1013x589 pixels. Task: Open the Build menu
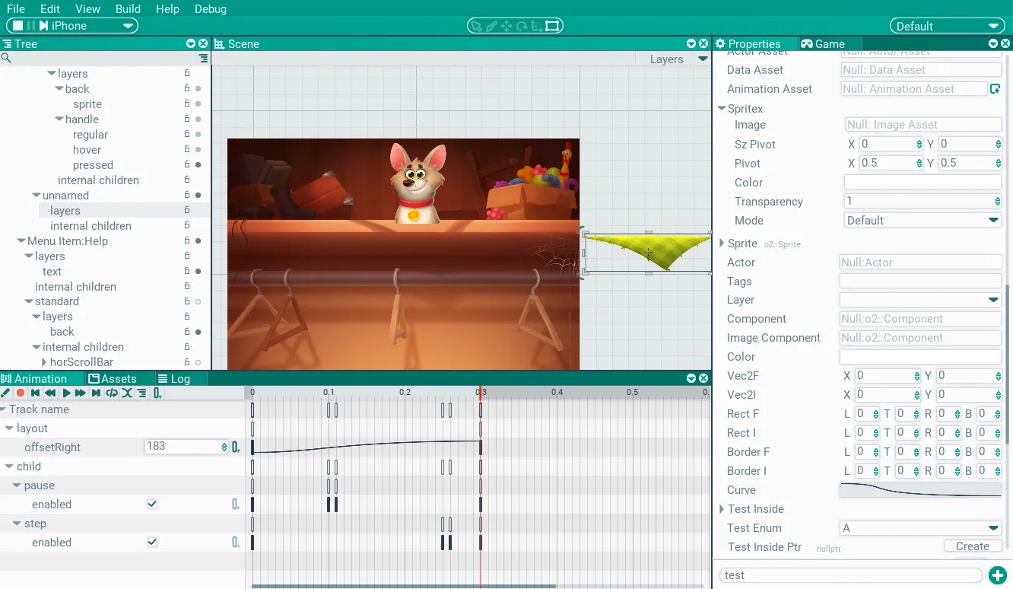[128, 9]
